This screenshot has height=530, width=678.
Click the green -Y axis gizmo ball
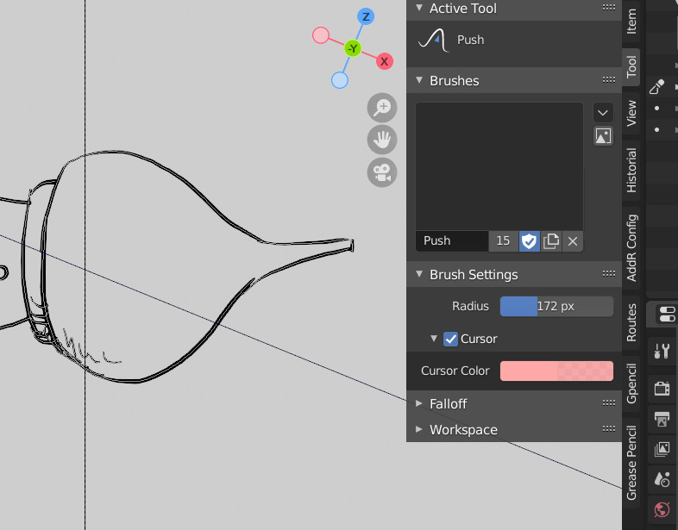click(x=353, y=48)
